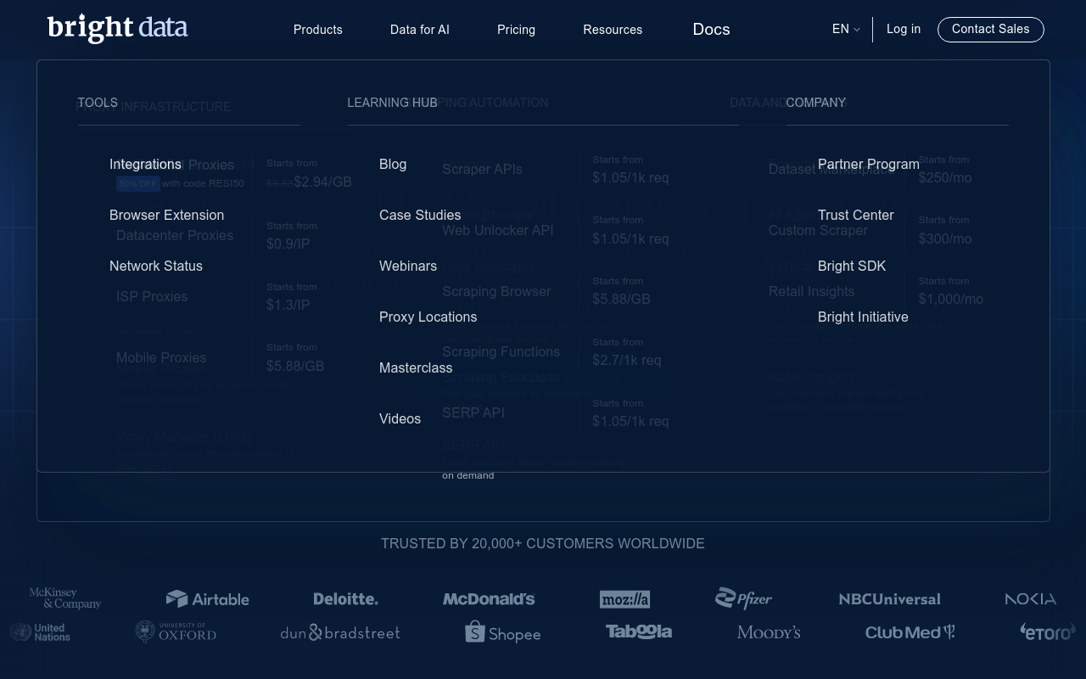Click the United Nations logo
The width and height of the screenshot is (1086, 679).
pyautogui.click(x=40, y=632)
